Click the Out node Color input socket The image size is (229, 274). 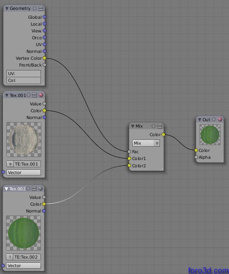(x=196, y=150)
